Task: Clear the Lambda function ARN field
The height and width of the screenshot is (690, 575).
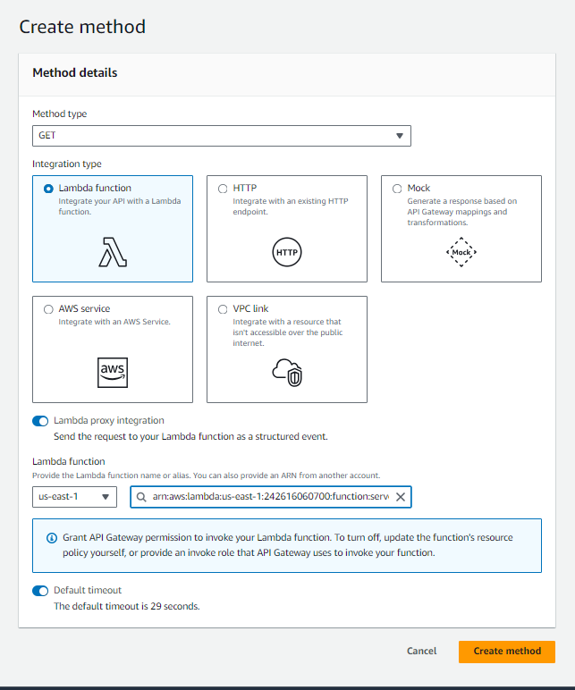Action: click(400, 497)
